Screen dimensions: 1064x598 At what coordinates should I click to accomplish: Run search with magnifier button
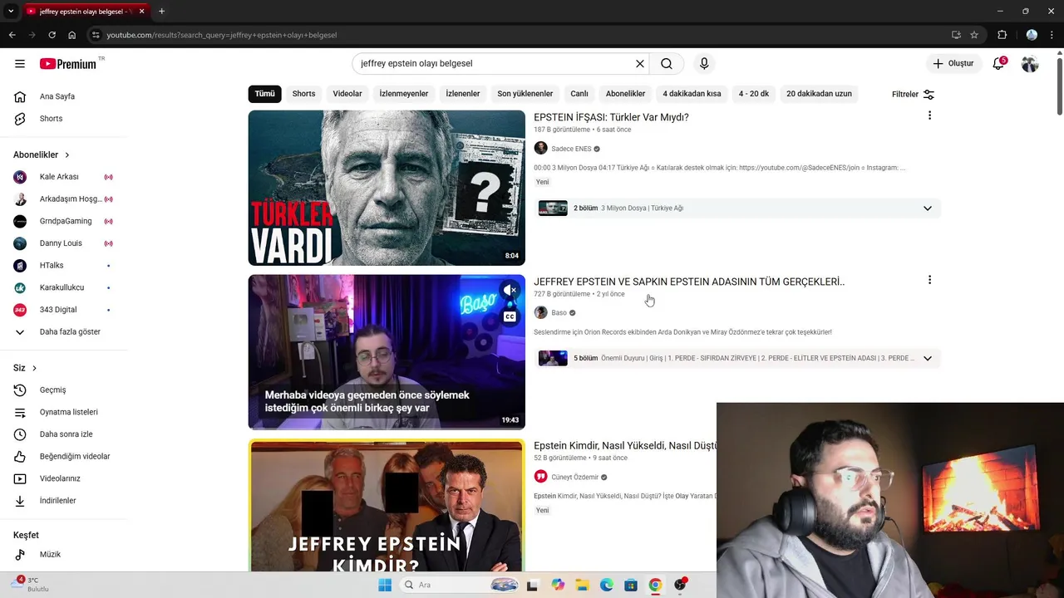coord(667,64)
